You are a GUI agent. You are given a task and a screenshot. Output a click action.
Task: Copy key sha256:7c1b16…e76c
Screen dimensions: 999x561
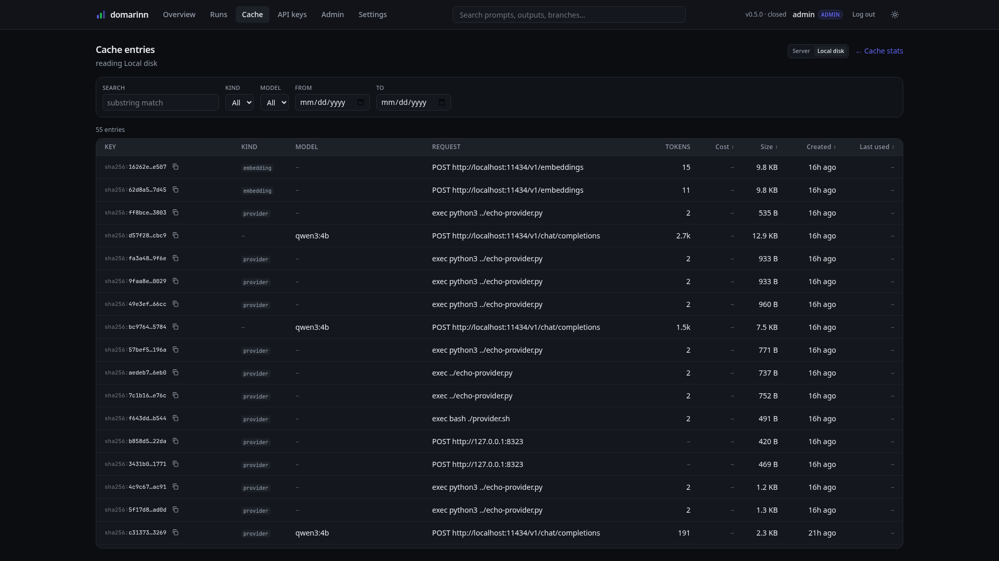click(175, 395)
